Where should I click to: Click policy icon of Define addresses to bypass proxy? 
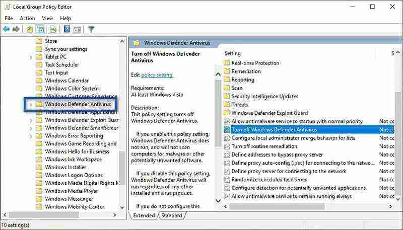pos(227,155)
